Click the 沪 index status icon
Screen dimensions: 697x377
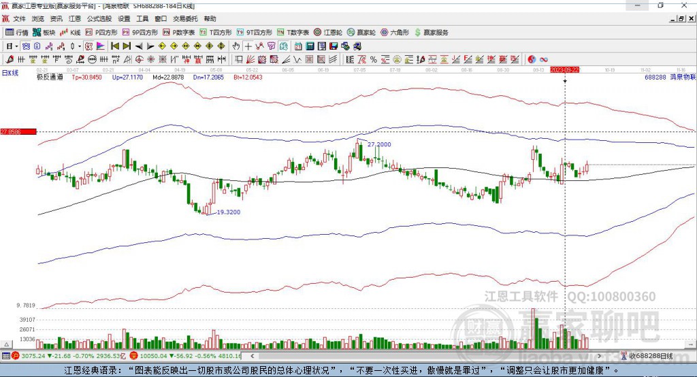tap(16, 356)
